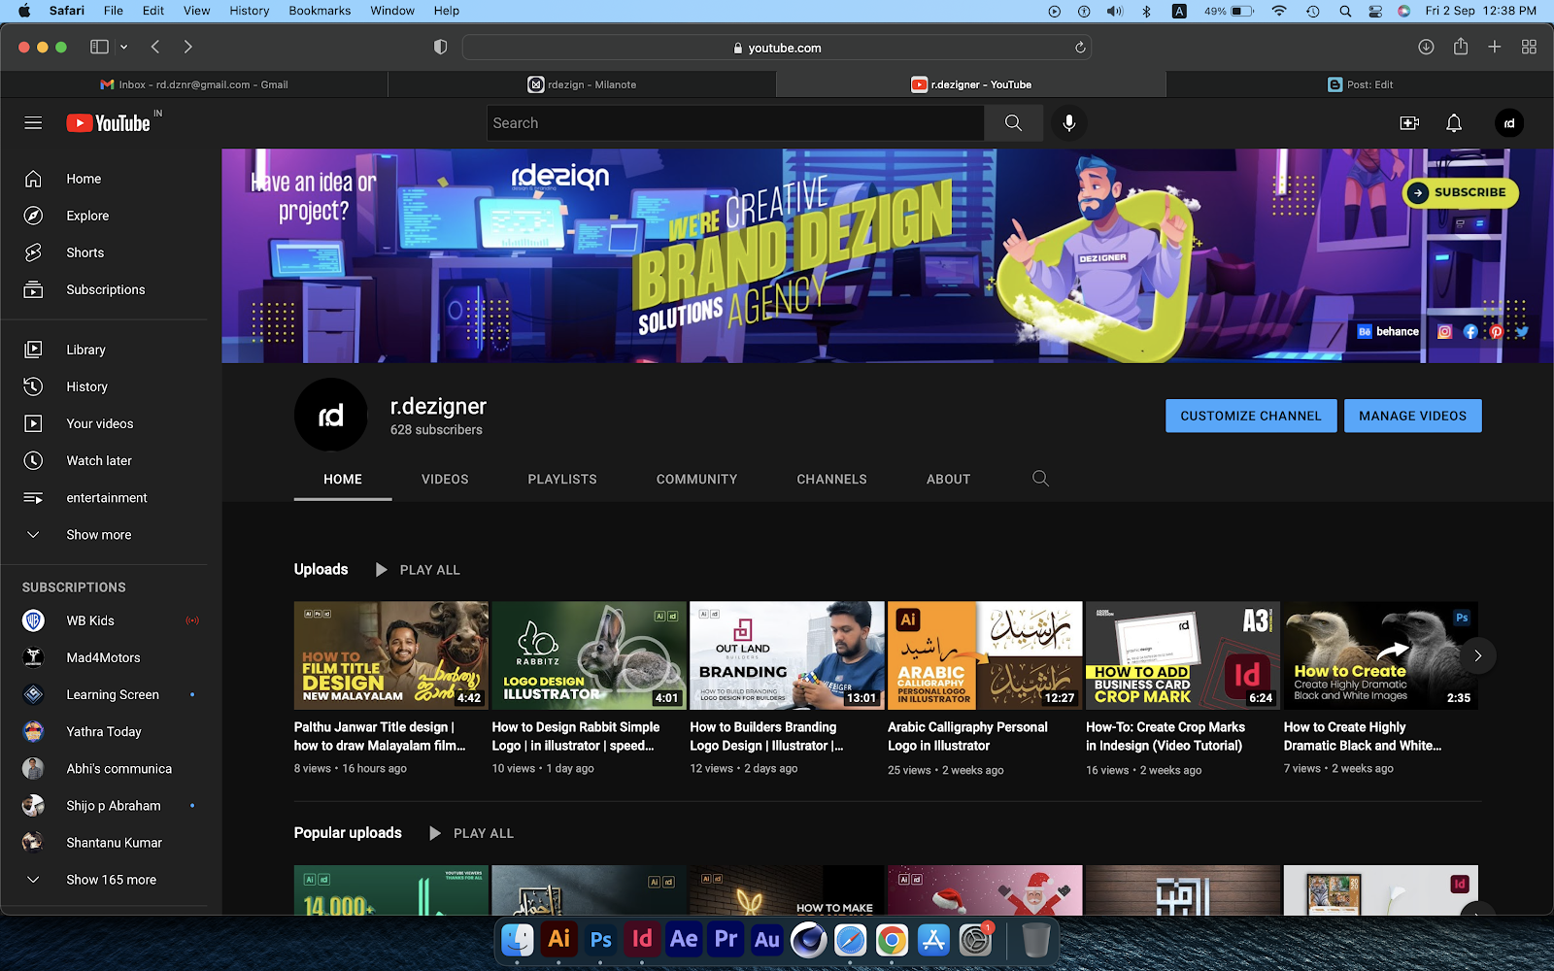Click the Pinterest icon on banner
This screenshot has width=1554, height=971.
1496,332
